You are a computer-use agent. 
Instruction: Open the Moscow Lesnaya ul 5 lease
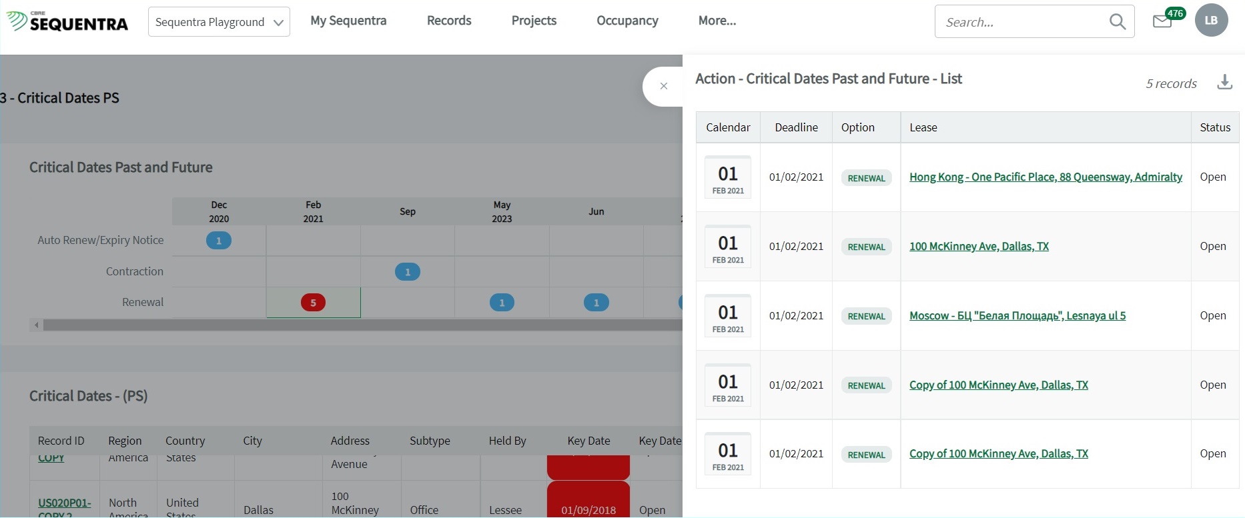[1017, 316]
